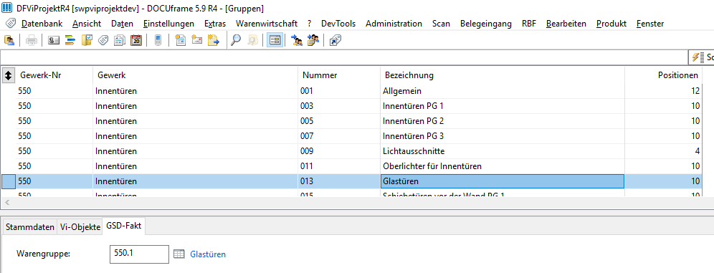Click the mobile phone icon
The image size is (714, 273).
tap(158, 41)
